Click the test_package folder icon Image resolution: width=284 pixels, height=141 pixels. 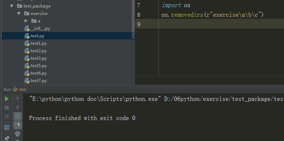pyautogui.click(x=20, y=6)
